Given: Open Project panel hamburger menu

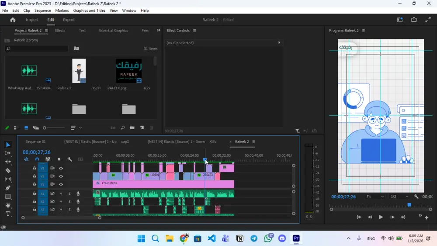Looking at the screenshot, I should tap(46, 31).
